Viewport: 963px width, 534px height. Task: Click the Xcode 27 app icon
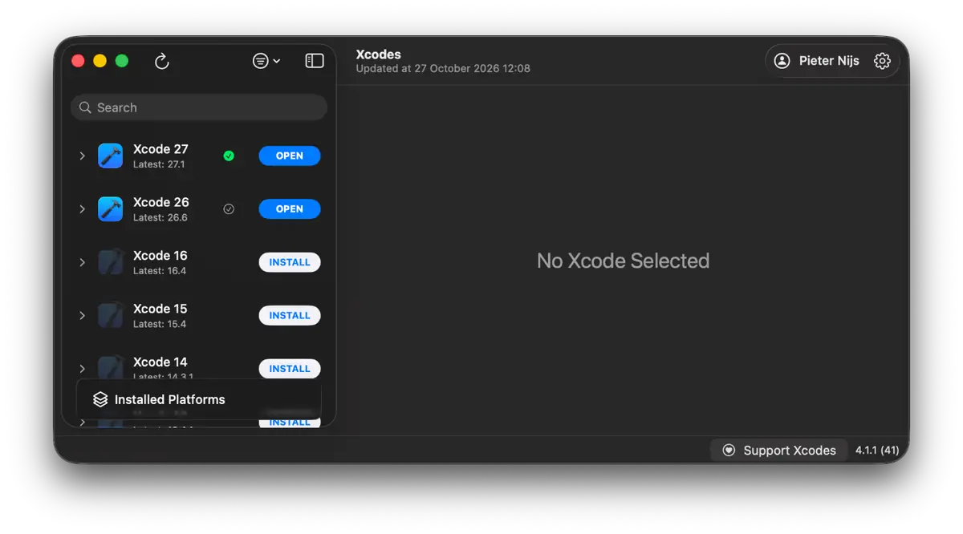[x=111, y=156]
